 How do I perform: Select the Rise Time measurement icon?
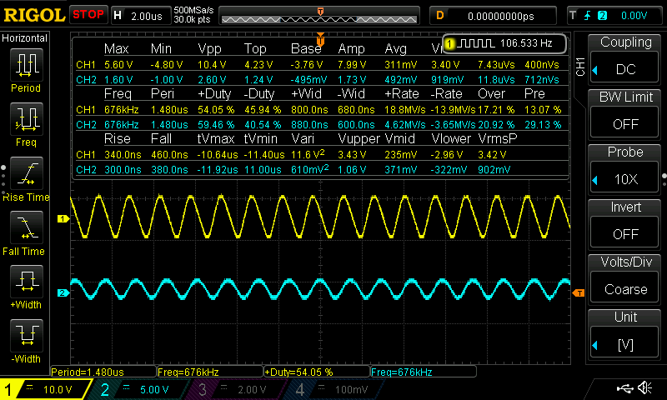[27, 173]
